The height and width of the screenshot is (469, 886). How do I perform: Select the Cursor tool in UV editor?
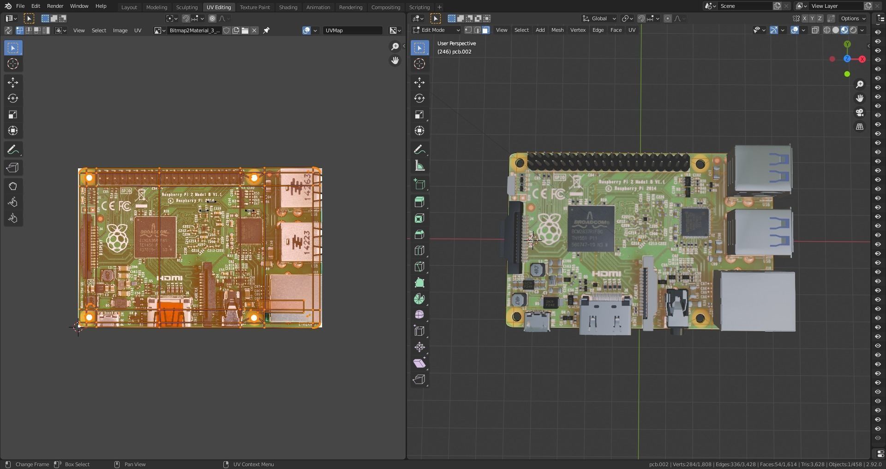13,64
